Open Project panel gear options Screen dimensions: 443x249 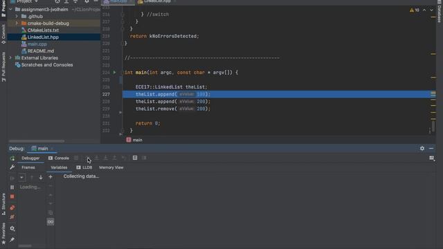coord(87,1)
